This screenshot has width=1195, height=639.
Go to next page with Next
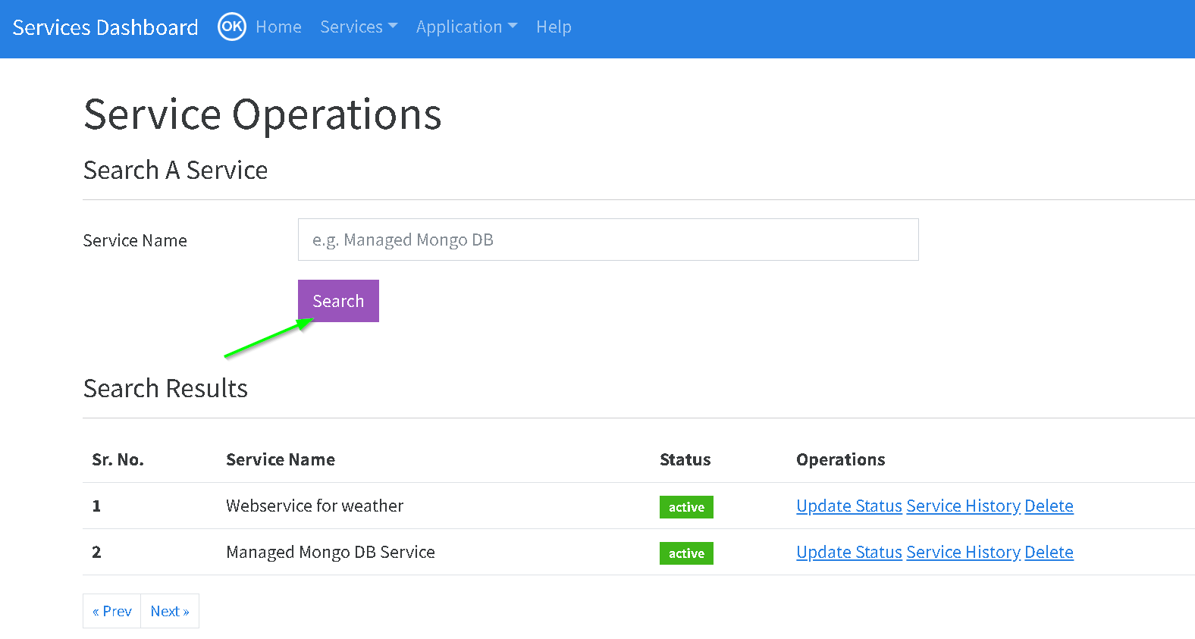170,611
